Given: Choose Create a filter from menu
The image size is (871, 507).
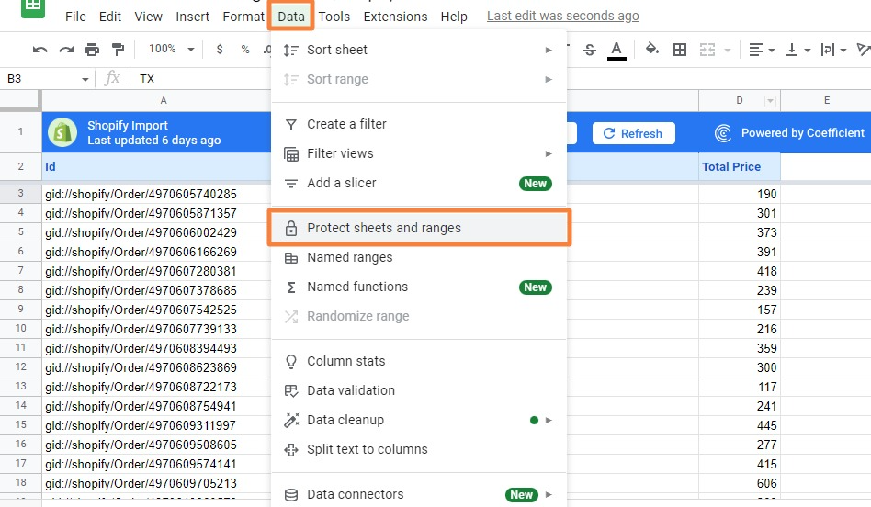Looking at the screenshot, I should tap(346, 124).
